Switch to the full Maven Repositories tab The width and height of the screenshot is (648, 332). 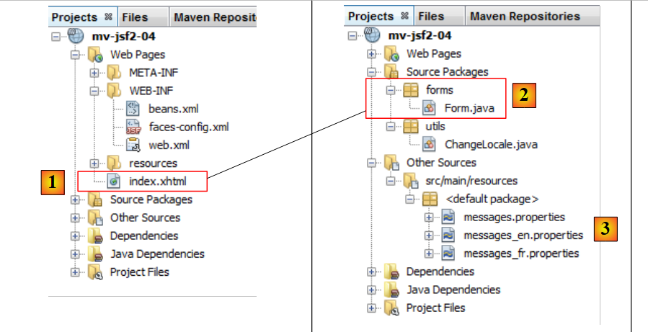(x=524, y=16)
